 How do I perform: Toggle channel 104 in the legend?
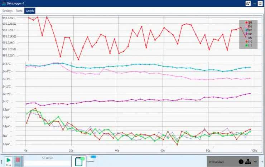click(x=249, y=23)
